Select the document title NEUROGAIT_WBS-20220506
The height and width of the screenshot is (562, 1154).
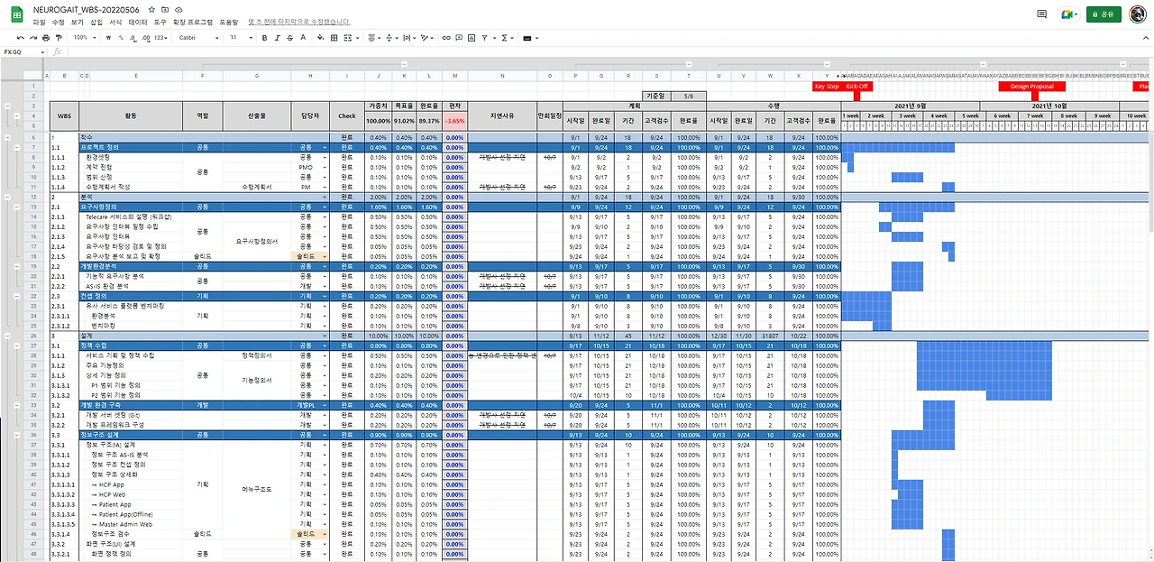click(x=87, y=9)
